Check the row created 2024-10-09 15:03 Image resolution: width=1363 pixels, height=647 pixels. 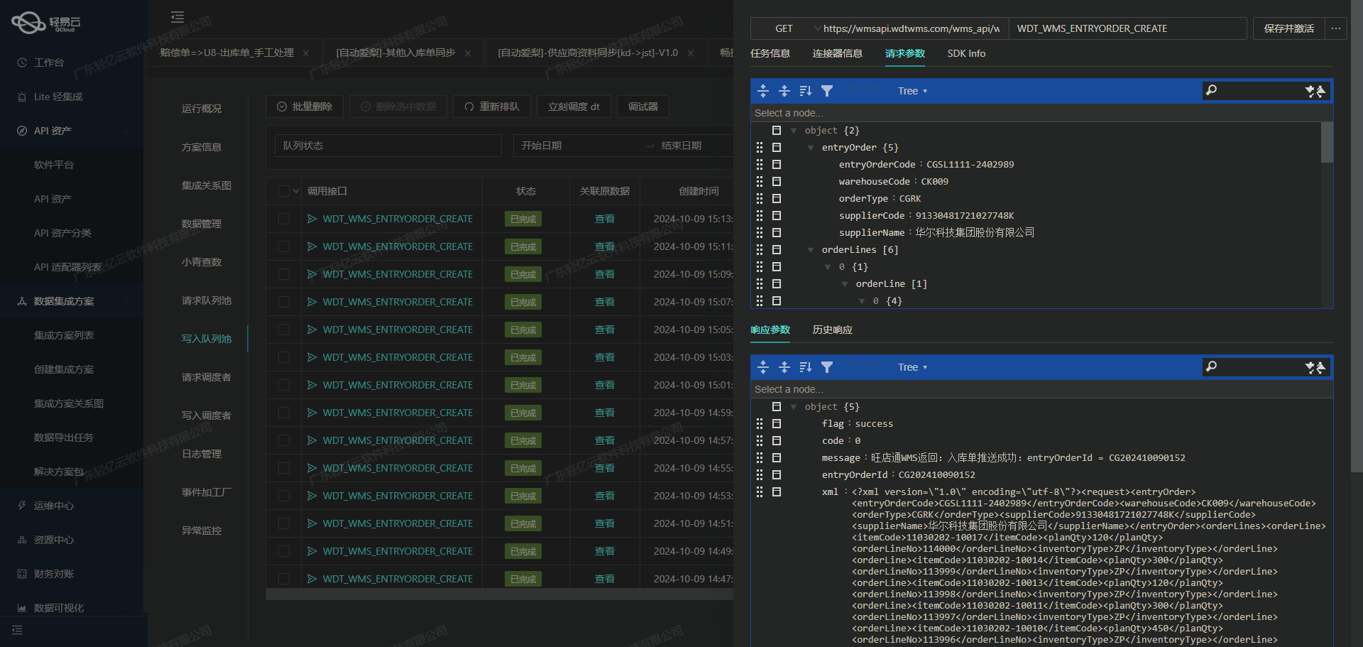pyautogui.click(x=284, y=357)
